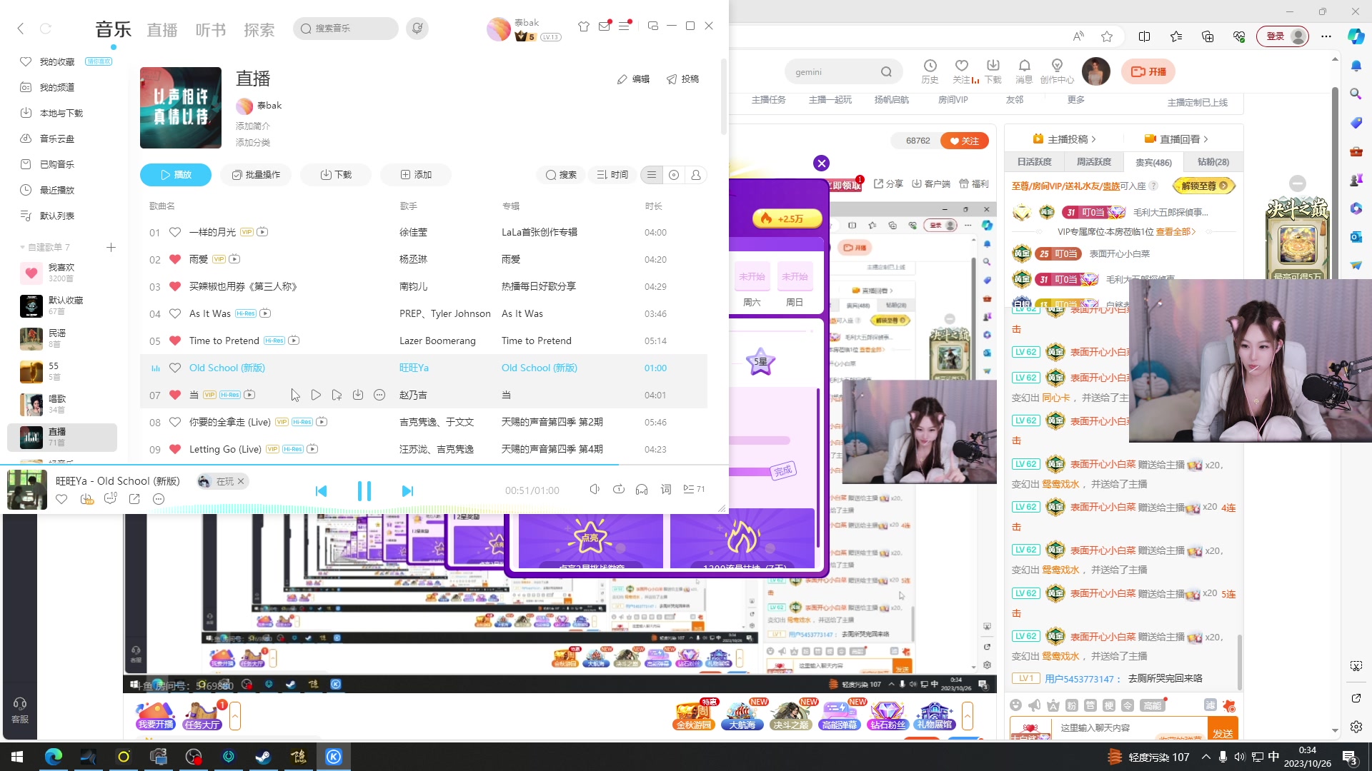This screenshot has height=771, width=1372.
Task: Submit the playlist via 投稿
Action: pyautogui.click(x=682, y=79)
